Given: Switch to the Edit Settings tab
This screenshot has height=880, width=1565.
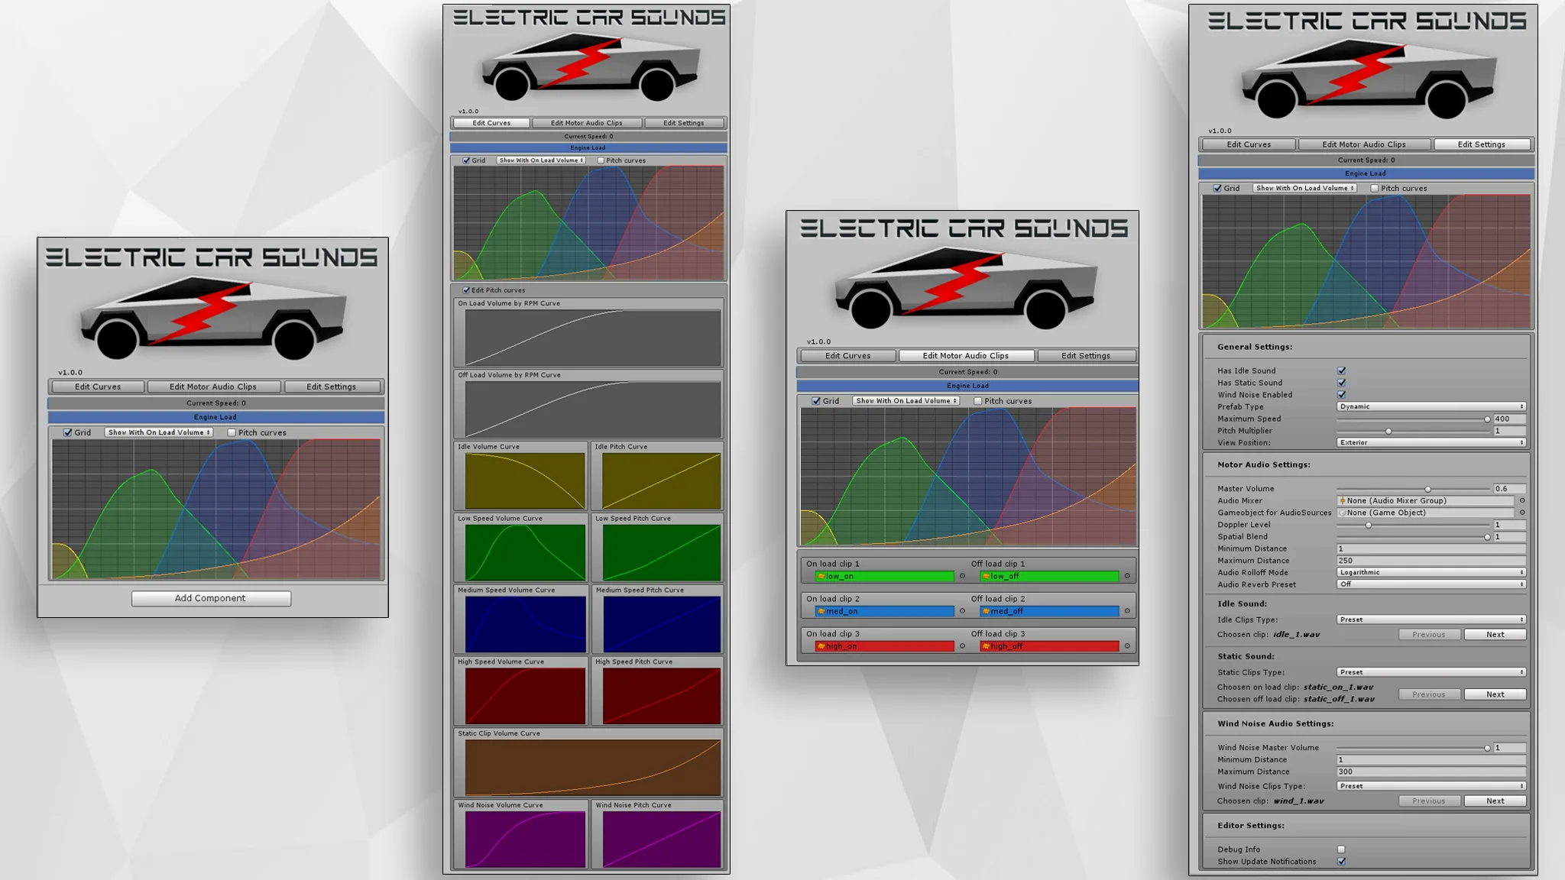Looking at the screenshot, I should 1482,144.
